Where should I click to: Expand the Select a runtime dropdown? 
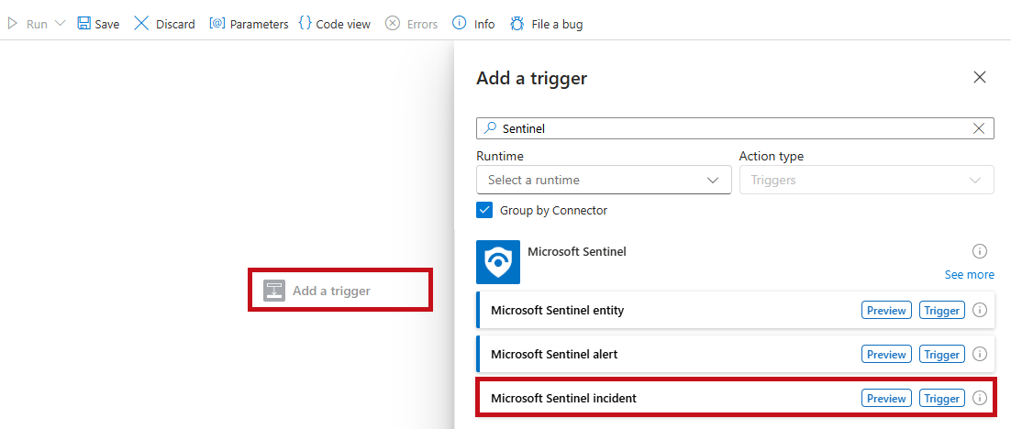click(604, 180)
